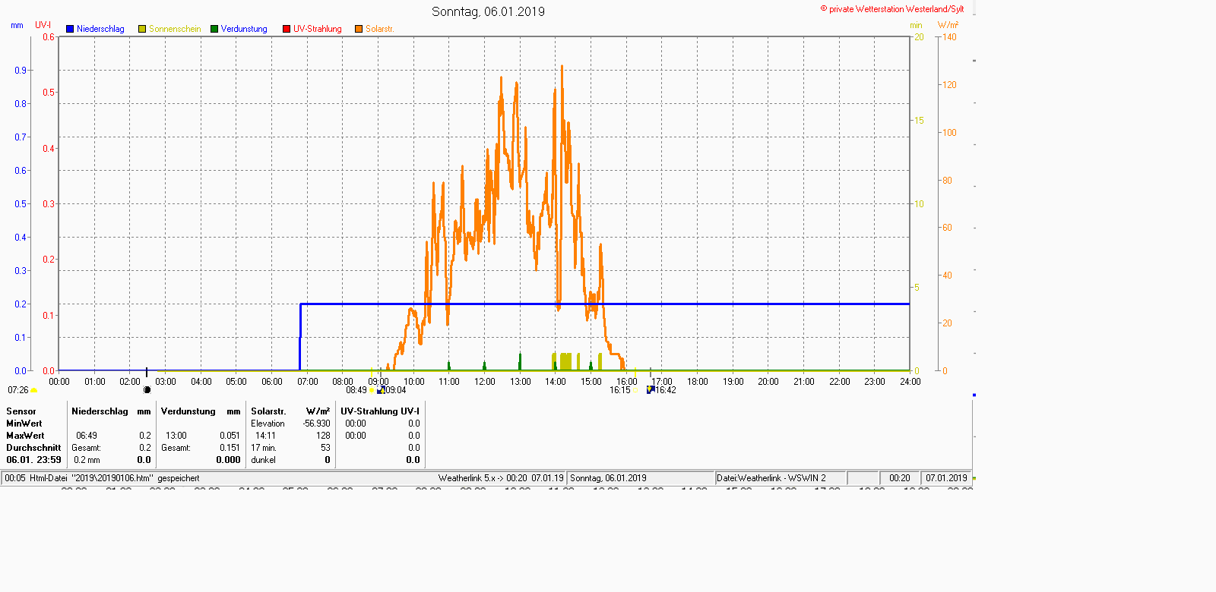Click the 0.151 Verdunstung total value

230,448
